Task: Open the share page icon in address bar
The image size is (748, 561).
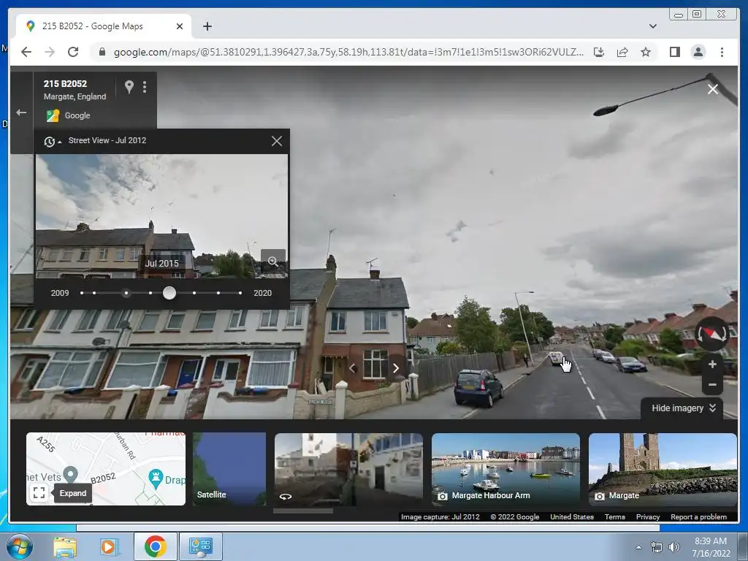Action: pos(622,52)
